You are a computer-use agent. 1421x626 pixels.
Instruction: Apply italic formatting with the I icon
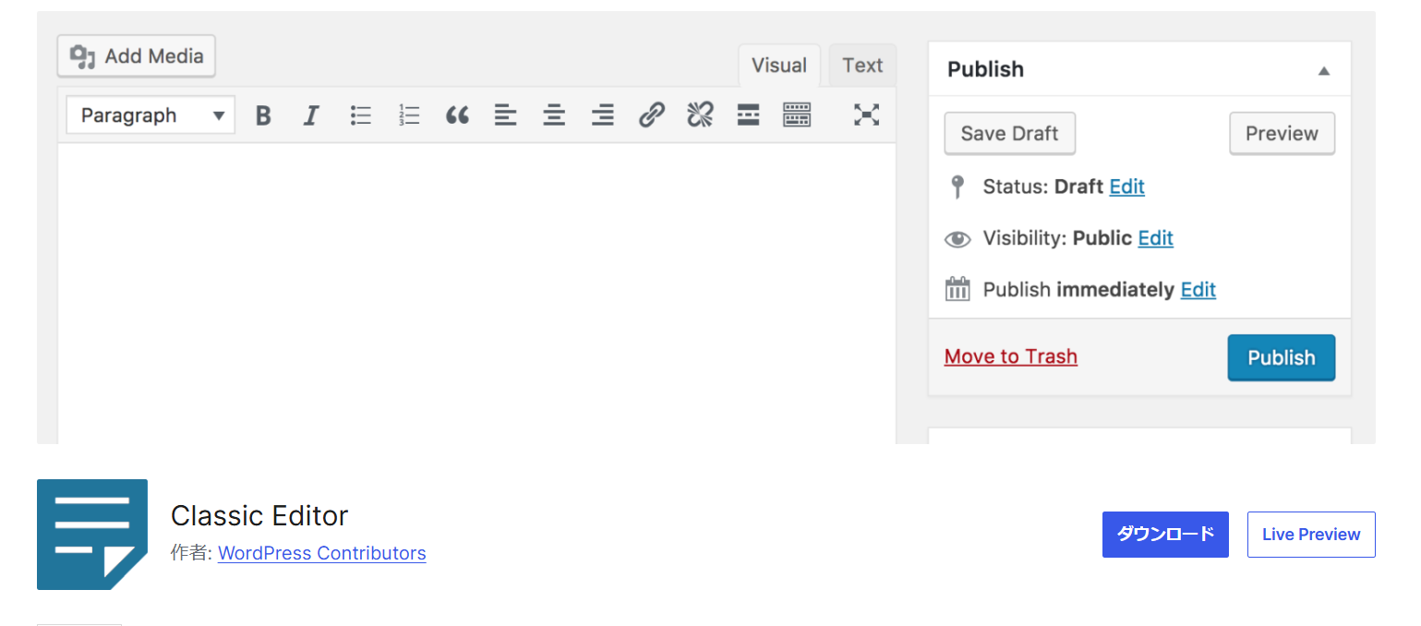pos(311,115)
